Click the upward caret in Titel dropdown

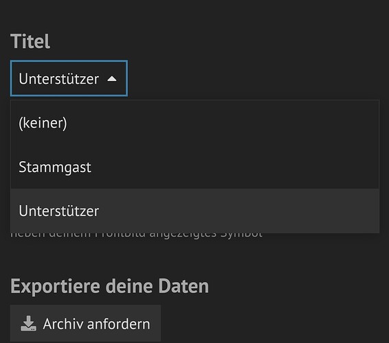tap(112, 79)
